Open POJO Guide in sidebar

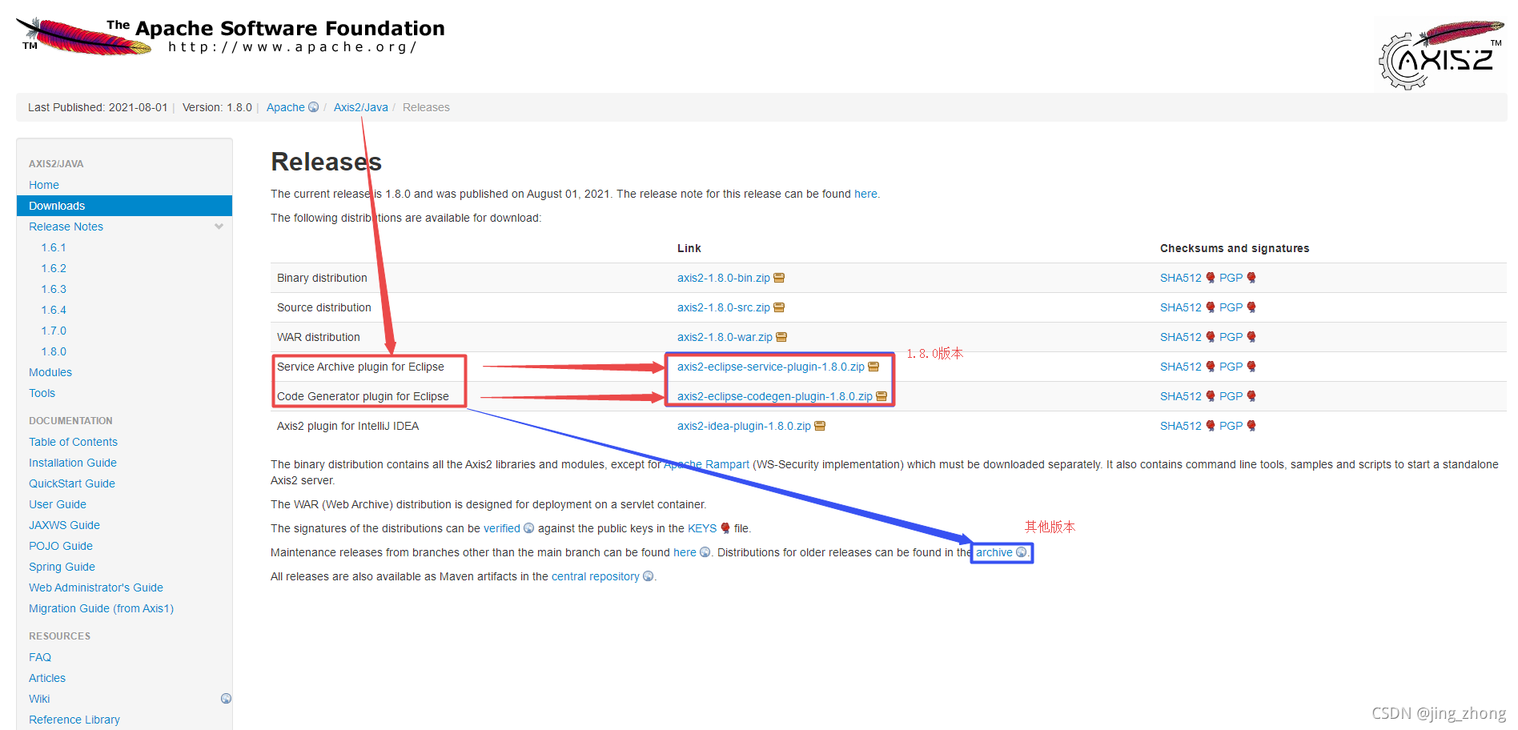tap(61, 546)
